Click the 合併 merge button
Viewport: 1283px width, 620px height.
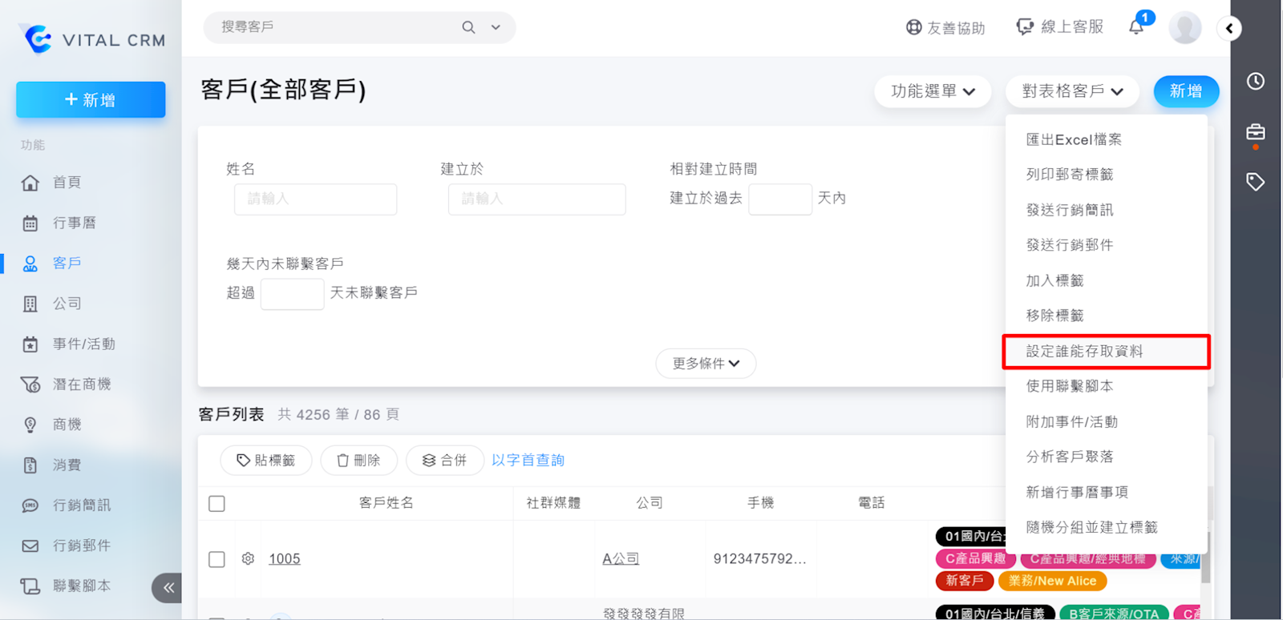pos(444,461)
